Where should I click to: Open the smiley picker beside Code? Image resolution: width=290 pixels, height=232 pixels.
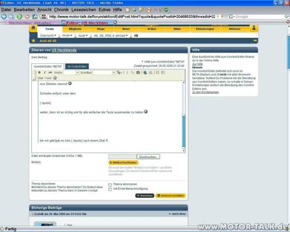click(55, 78)
